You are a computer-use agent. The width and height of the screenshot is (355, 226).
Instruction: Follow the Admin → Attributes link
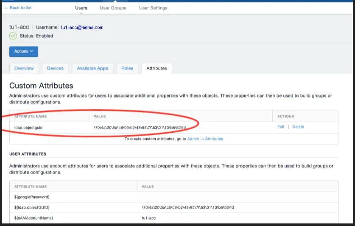[205, 139]
